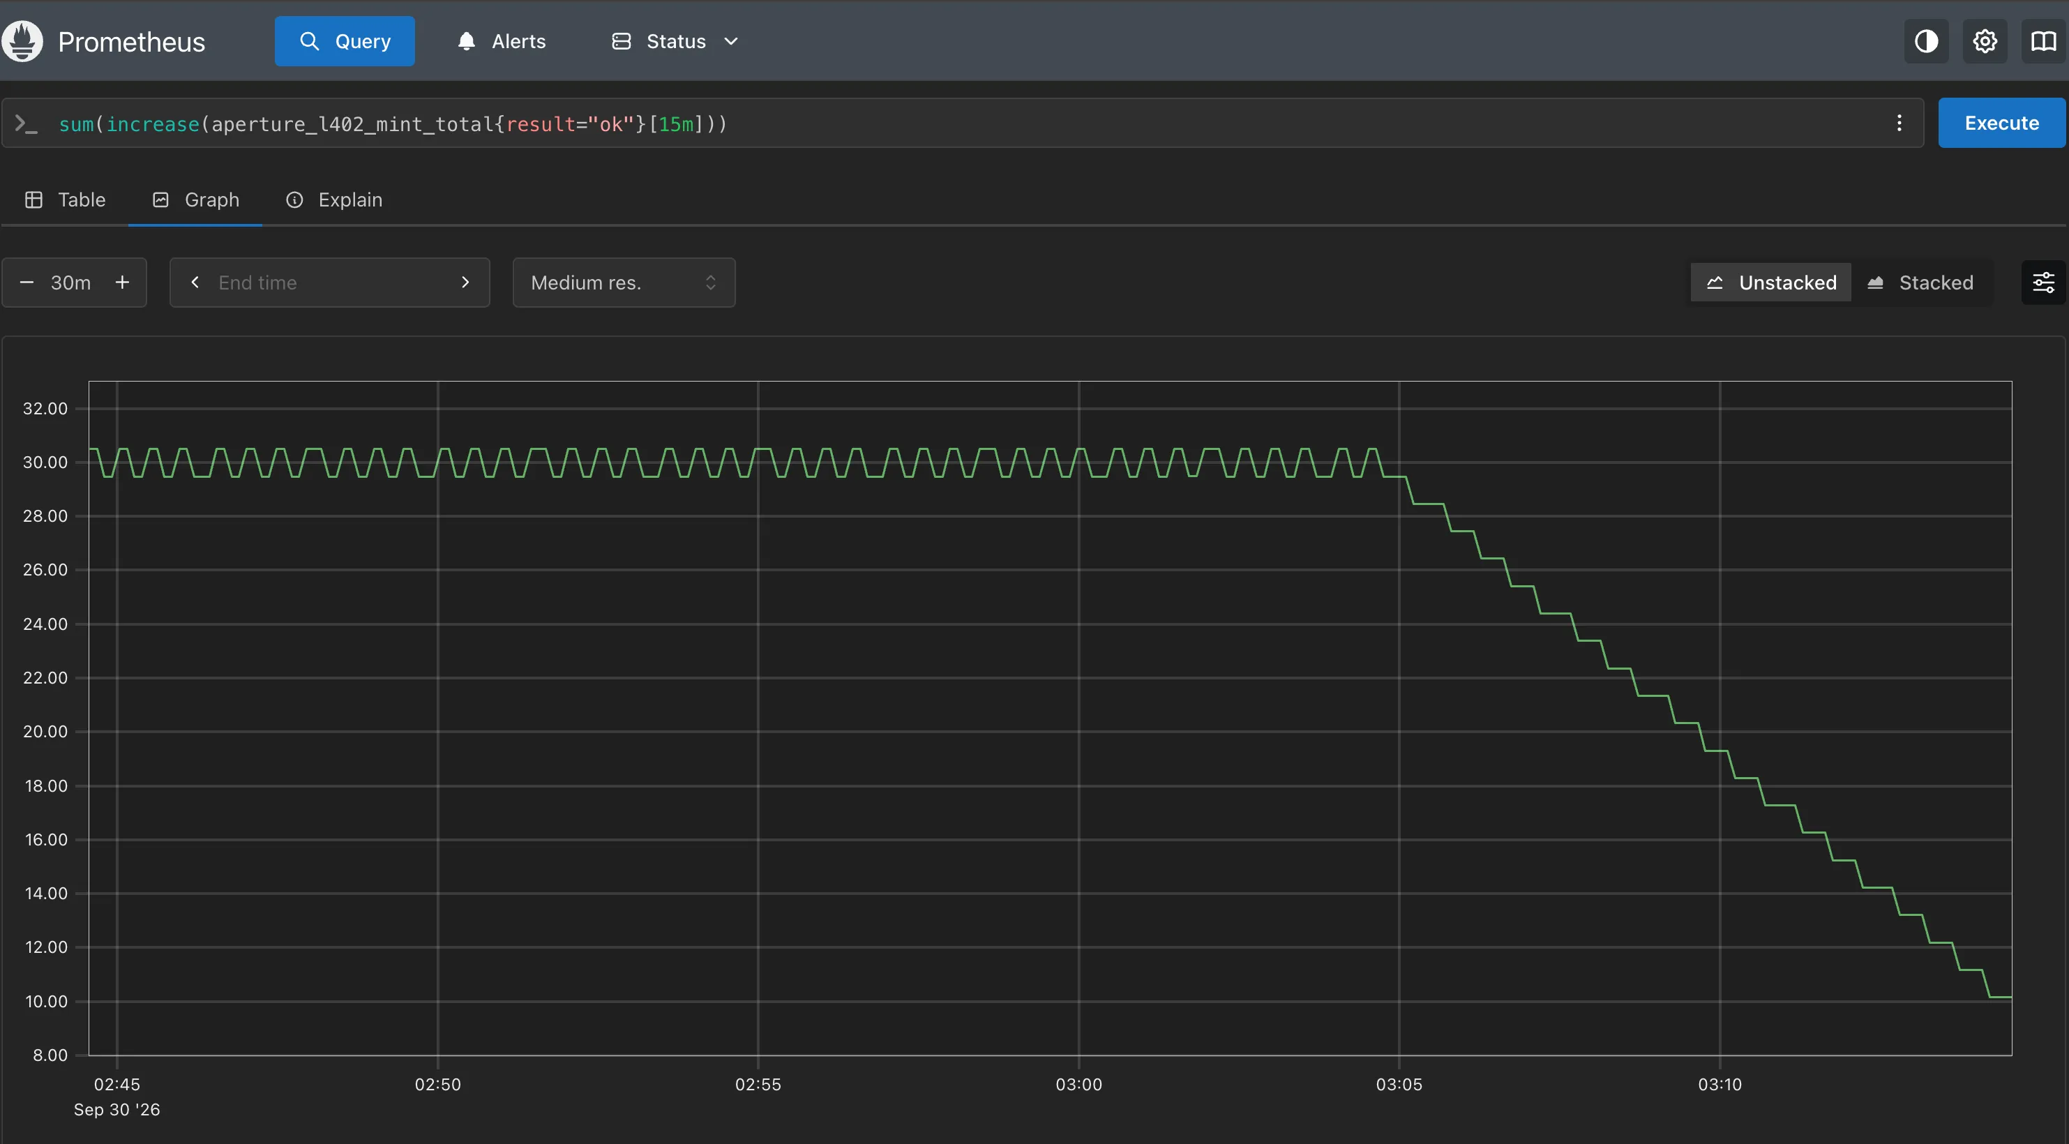Click the 32.00 y-axis label
The height and width of the screenshot is (1144, 2069).
point(45,408)
